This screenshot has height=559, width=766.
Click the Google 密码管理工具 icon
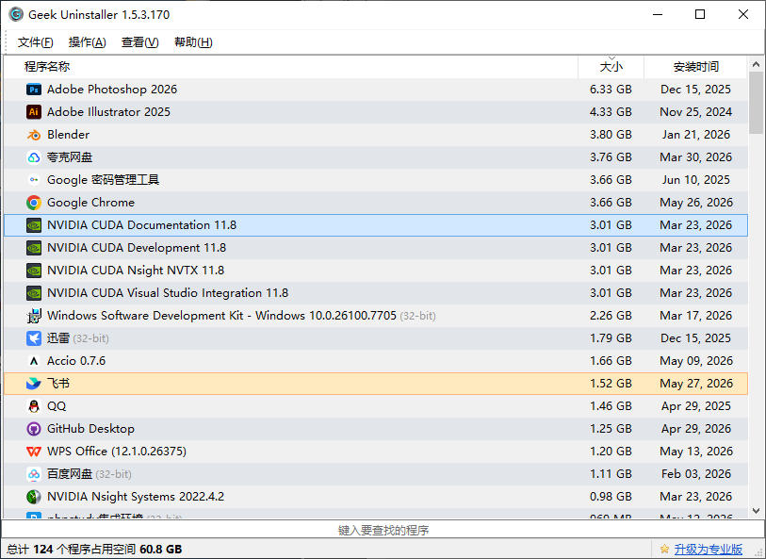coord(34,180)
